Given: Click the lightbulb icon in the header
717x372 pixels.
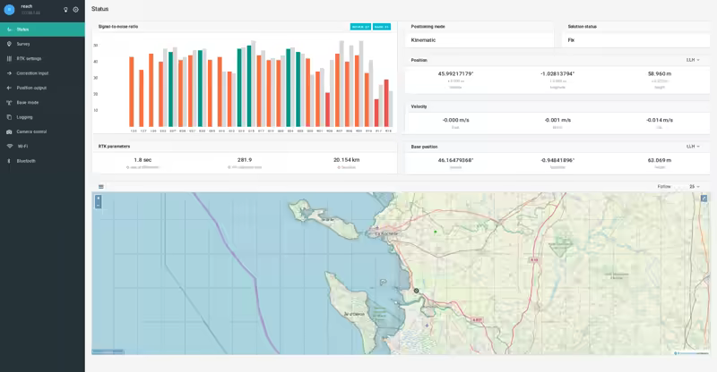Looking at the screenshot, I should pyautogui.click(x=65, y=9).
